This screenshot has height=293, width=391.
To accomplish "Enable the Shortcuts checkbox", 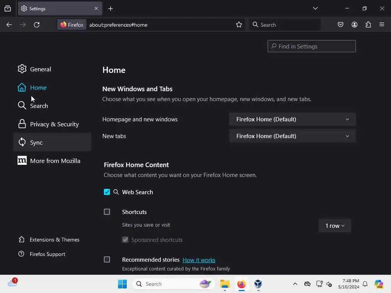I will [107, 211].
